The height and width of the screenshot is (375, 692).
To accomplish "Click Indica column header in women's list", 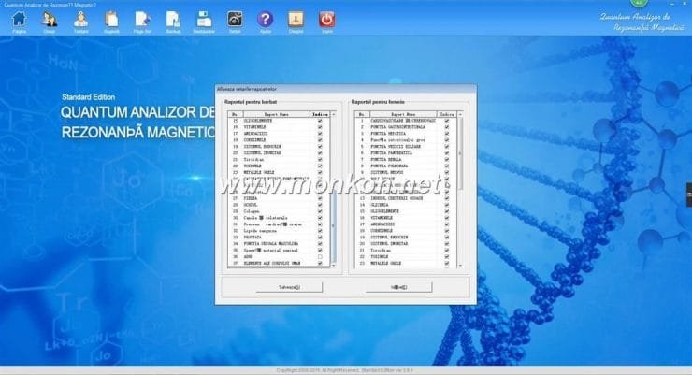I will [447, 114].
